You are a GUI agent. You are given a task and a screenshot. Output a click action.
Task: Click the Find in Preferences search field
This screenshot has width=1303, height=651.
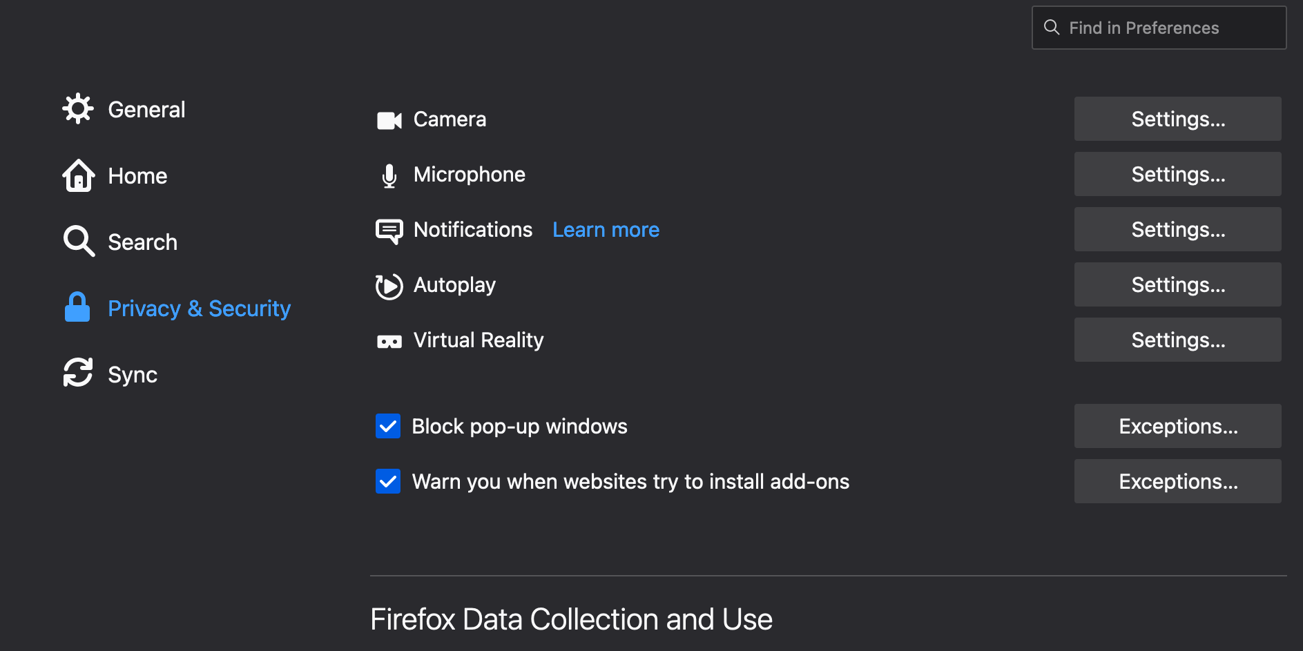(x=1158, y=28)
